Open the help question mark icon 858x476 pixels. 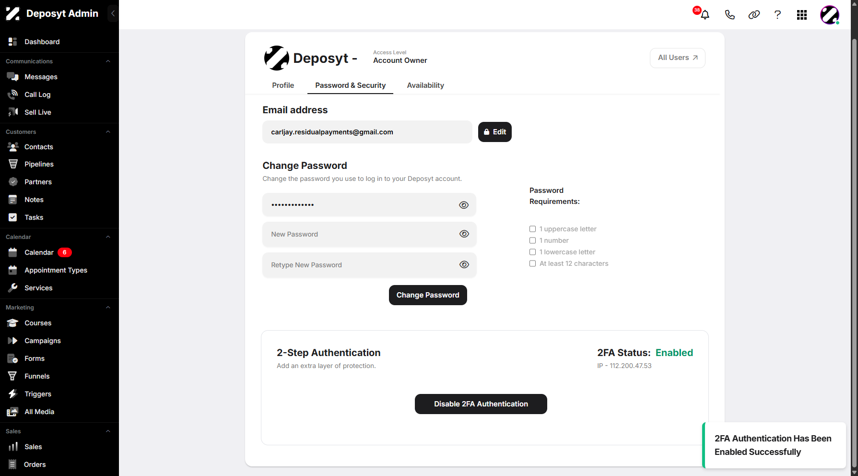[777, 15]
